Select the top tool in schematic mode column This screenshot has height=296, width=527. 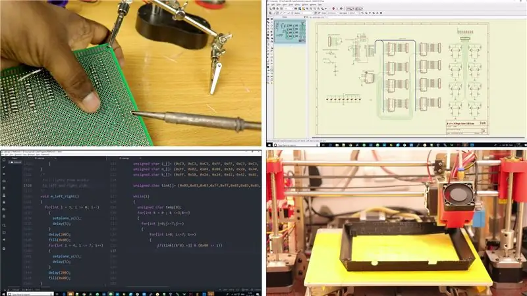coord(268,19)
